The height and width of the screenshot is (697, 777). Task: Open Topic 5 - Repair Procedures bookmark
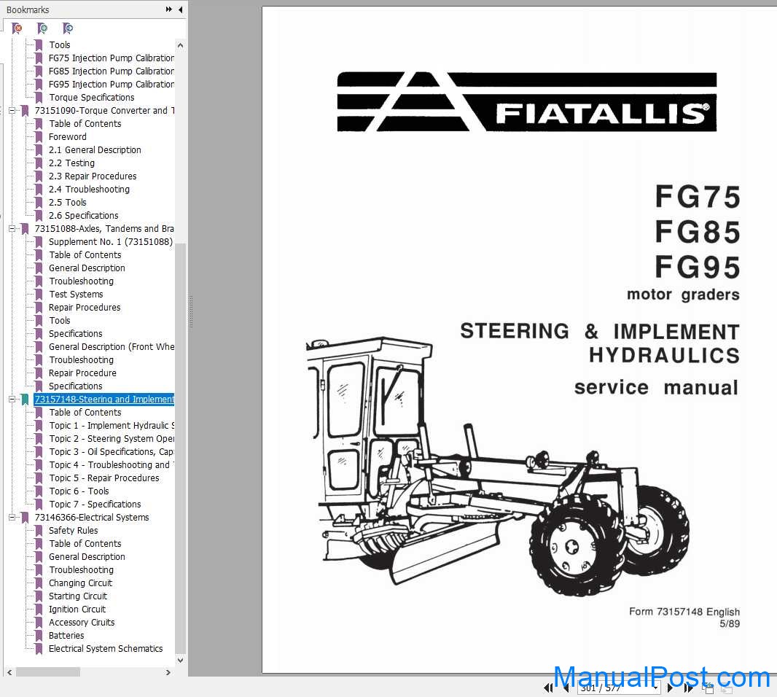[104, 478]
